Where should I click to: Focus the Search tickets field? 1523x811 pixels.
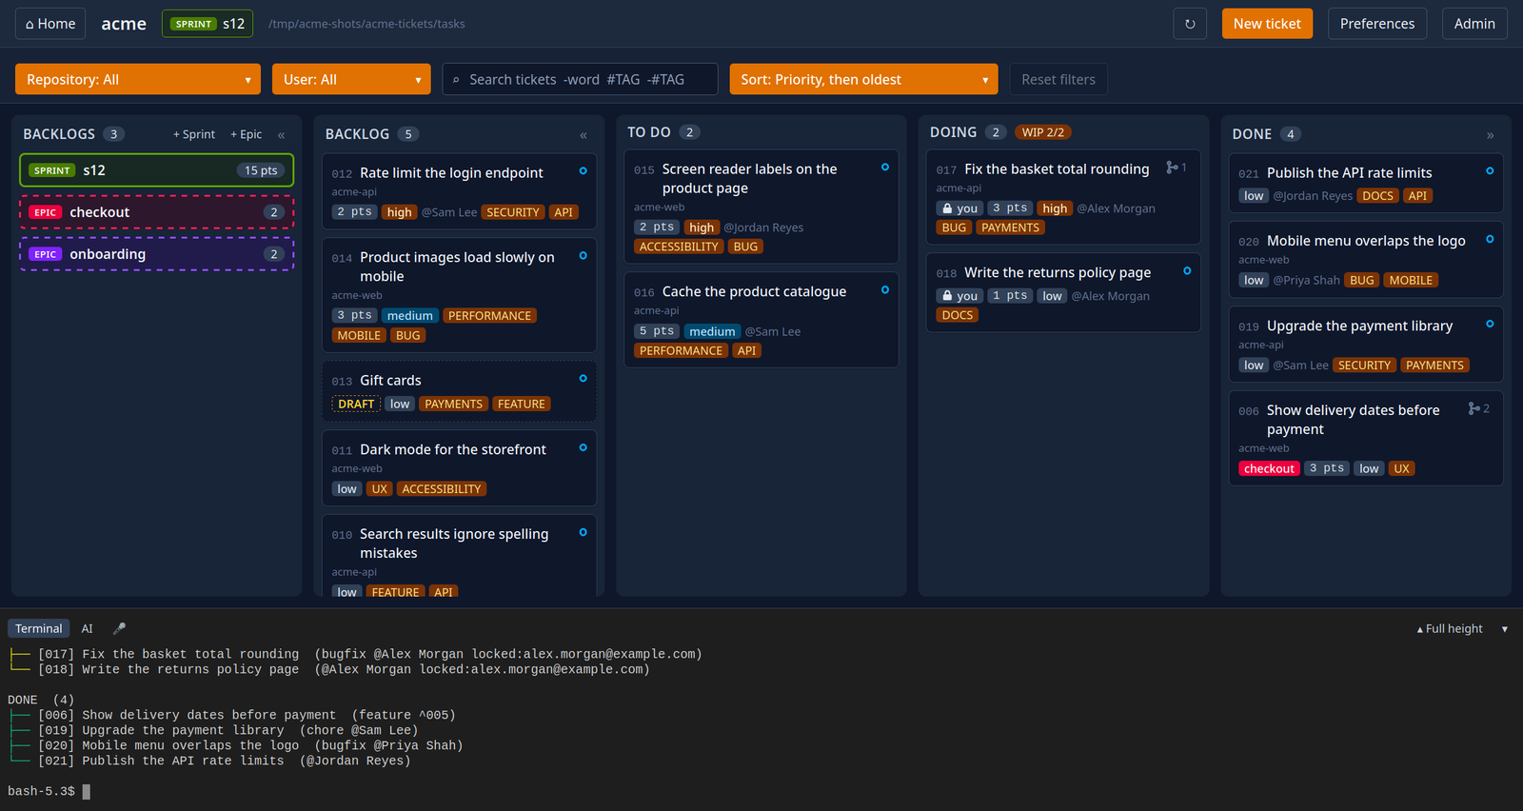[580, 79]
